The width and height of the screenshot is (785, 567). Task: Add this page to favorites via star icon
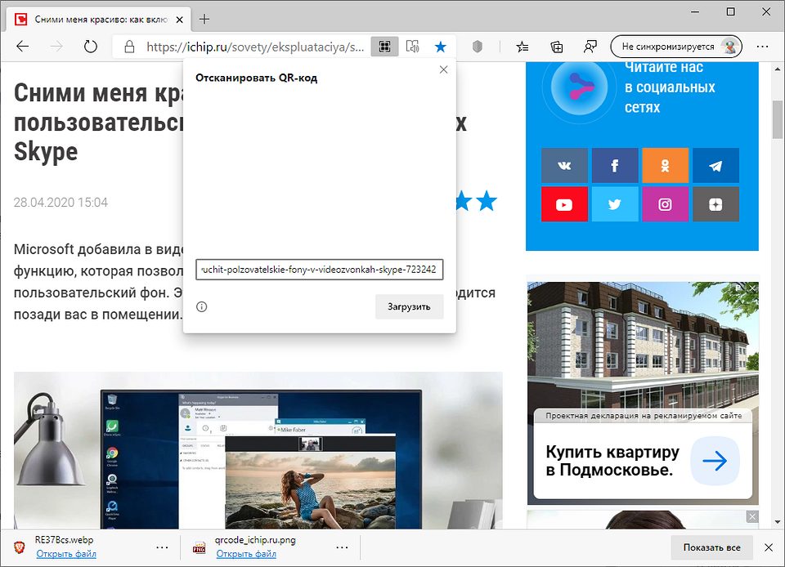[441, 47]
